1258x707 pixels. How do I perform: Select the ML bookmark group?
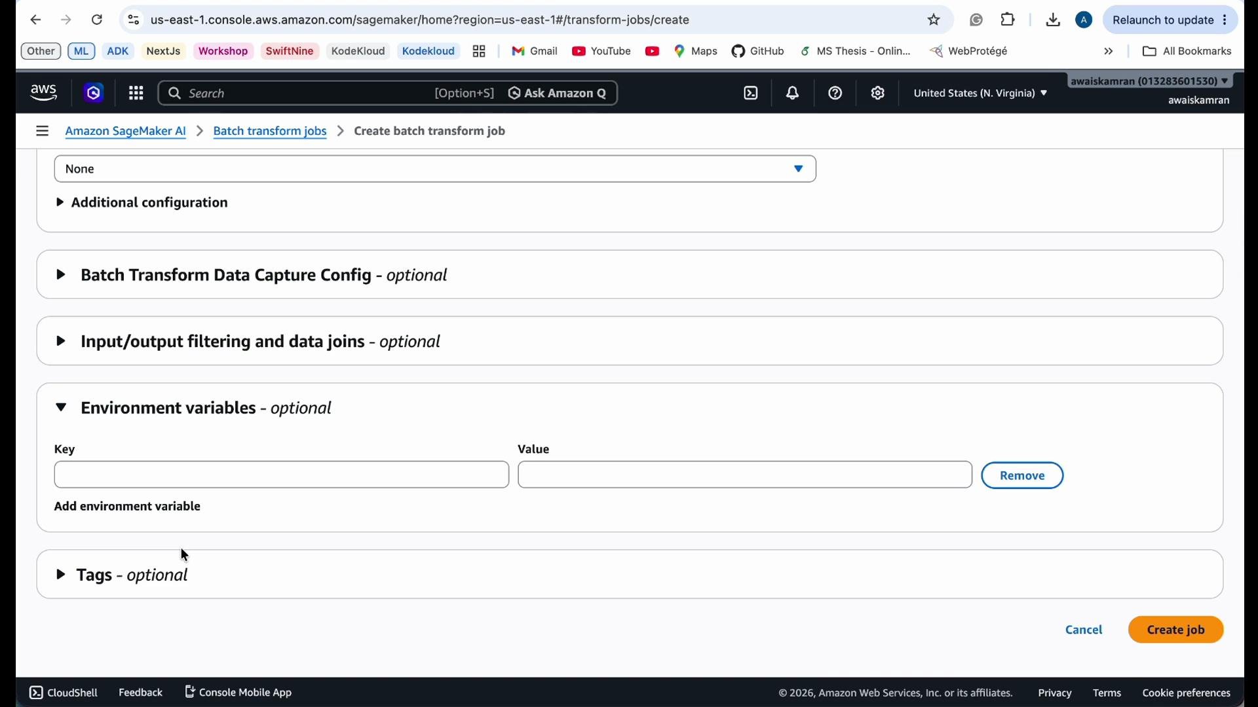tap(82, 52)
